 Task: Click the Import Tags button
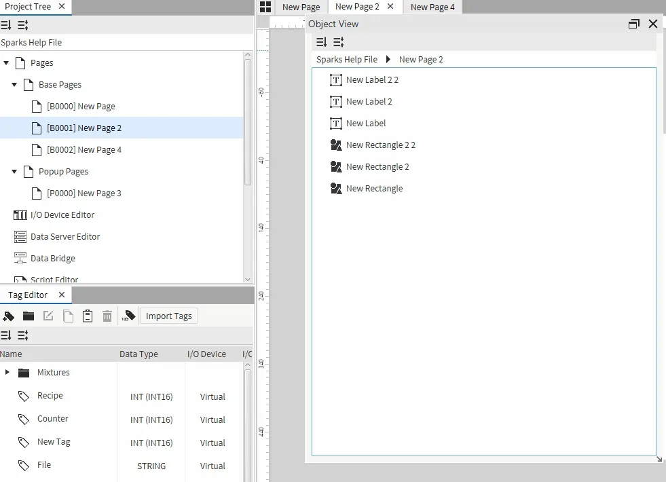pyautogui.click(x=168, y=316)
